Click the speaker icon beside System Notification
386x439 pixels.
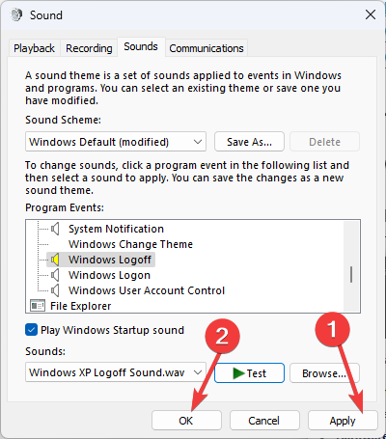tap(55, 229)
